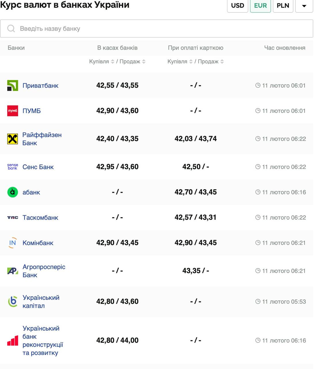Focus the bank name search field
The image size is (318, 369).
click(x=161, y=29)
